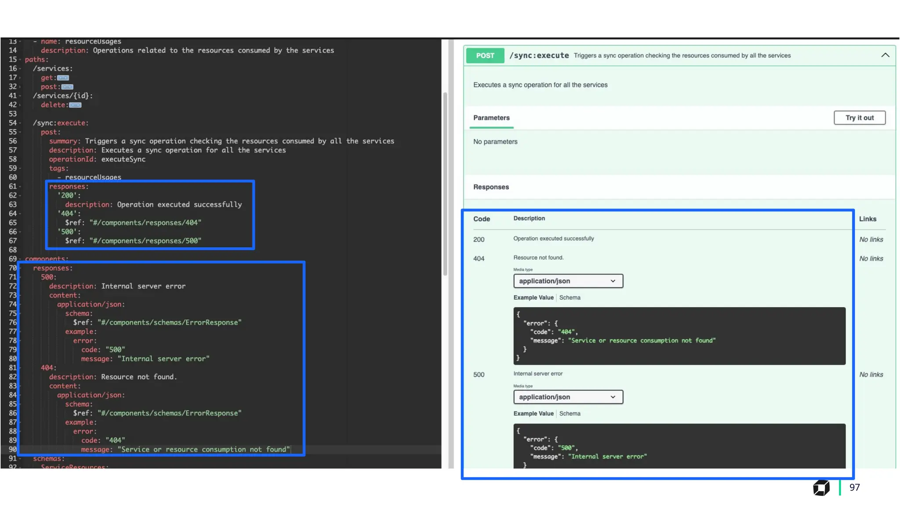This screenshot has height=506, width=900.
Task: Expand the folded post: block under /services
Action: 67,87
